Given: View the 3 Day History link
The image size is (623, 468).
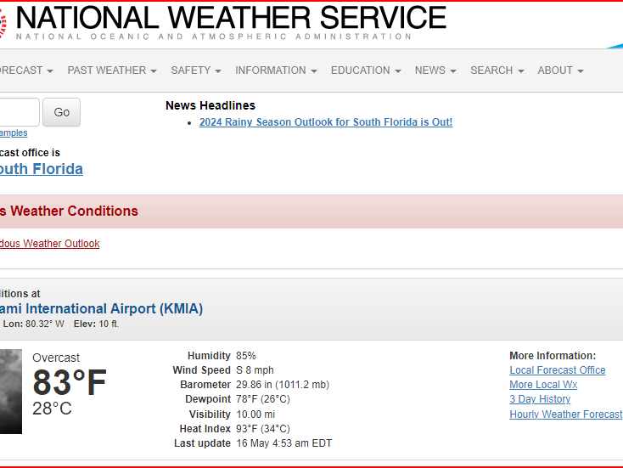Looking at the screenshot, I should click(540, 399).
